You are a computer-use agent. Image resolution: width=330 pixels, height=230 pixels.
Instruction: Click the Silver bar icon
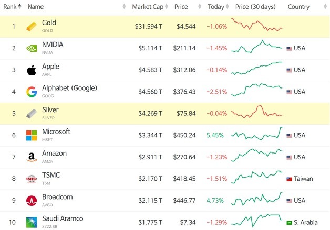pos(32,114)
